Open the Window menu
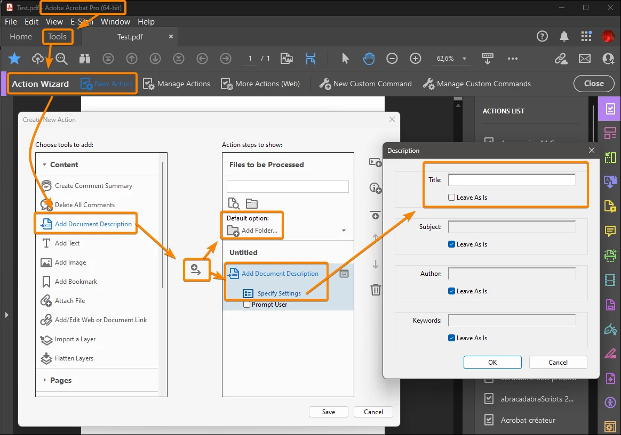Image resolution: width=621 pixels, height=435 pixels. click(115, 22)
